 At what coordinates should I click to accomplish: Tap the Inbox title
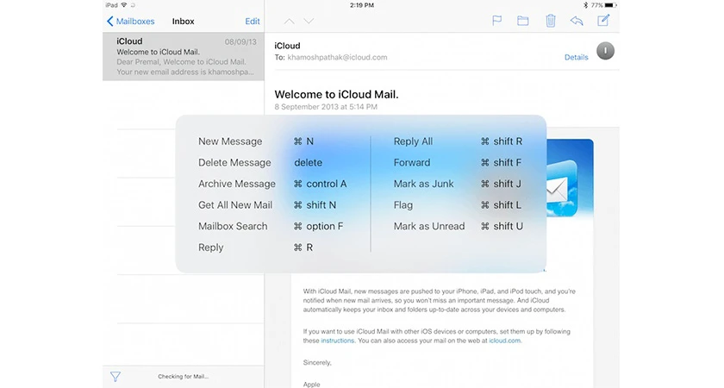183,22
